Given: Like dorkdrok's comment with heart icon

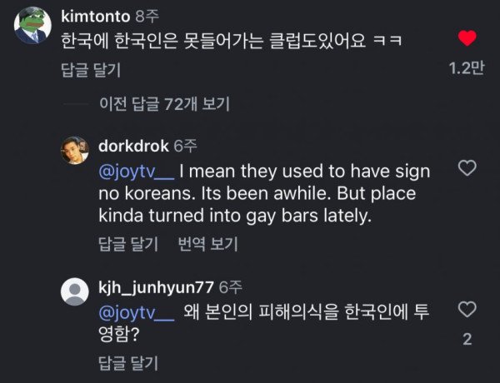Looking at the screenshot, I should 467,168.
